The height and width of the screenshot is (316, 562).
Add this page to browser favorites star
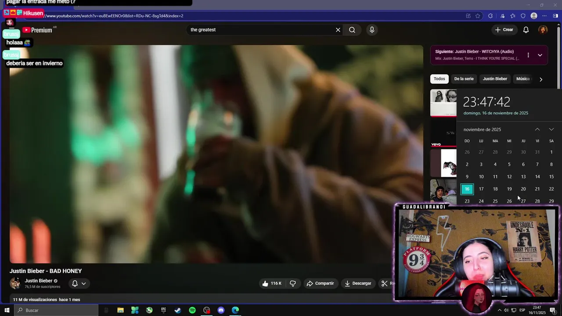pyautogui.click(x=478, y=16)
